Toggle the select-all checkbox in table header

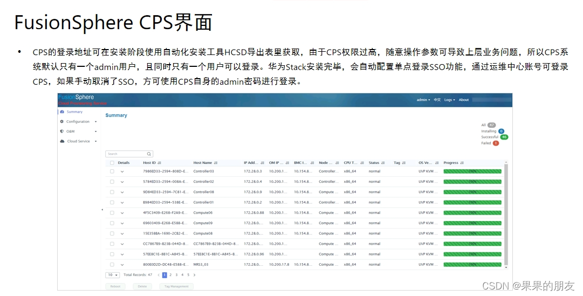[x=112, y=163]
